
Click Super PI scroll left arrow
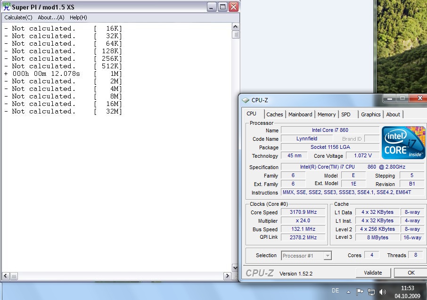pos(6,276)
